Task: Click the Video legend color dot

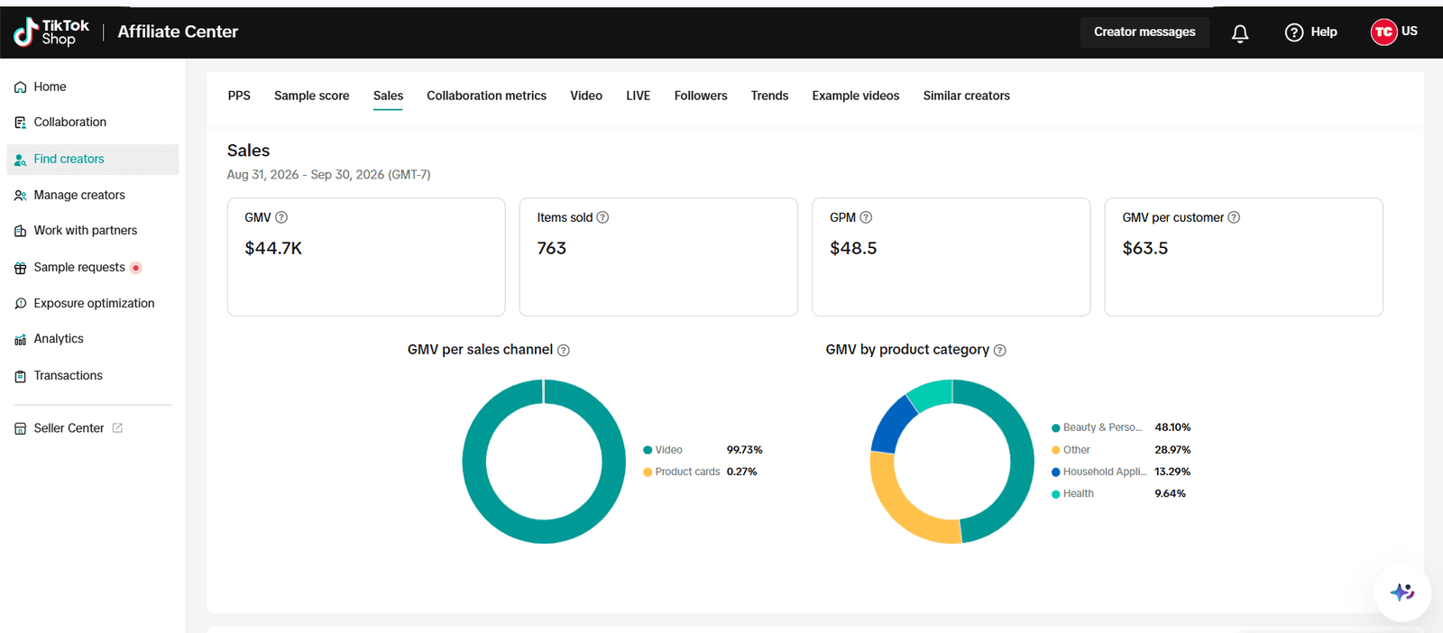Action: [648, 450]
